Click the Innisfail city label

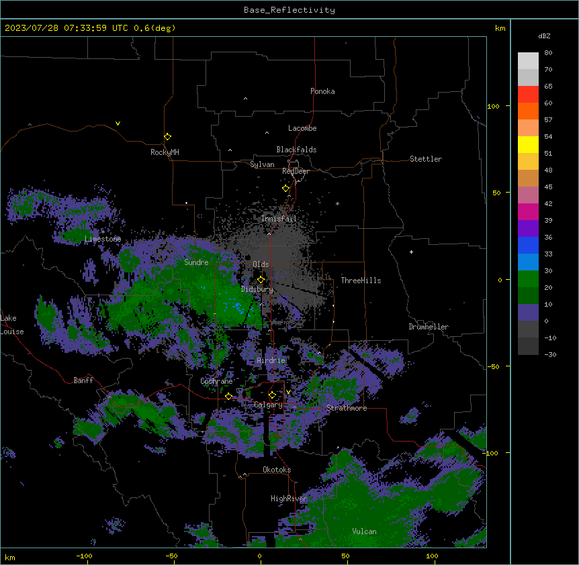click(x=279, y=219)
